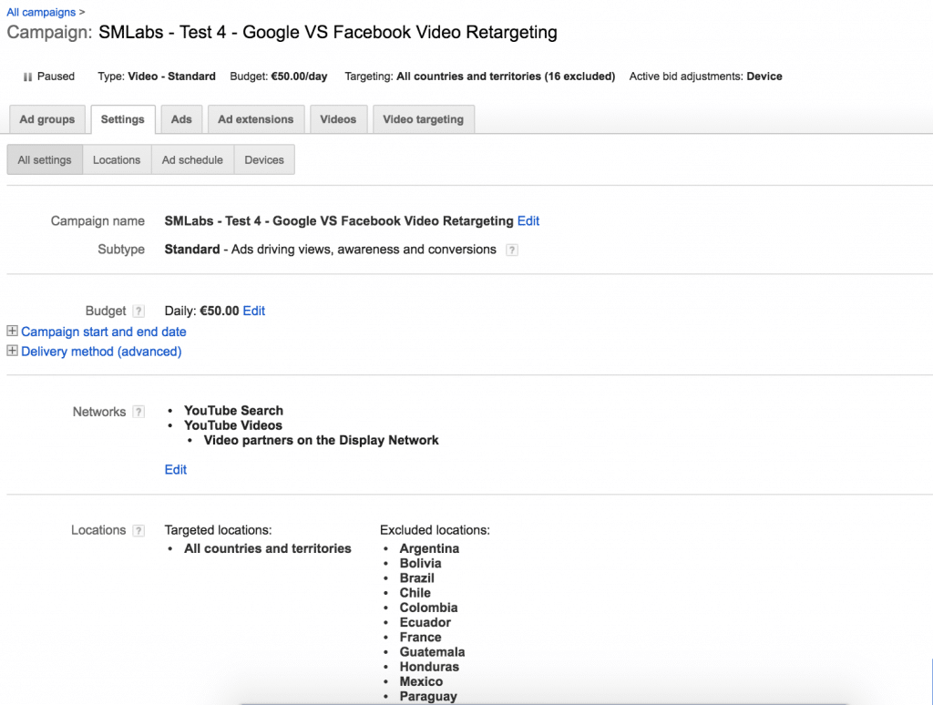Click the Type: Video - Standard summary
Viewport: 933px width, 705px height.
tap(157, 77)
